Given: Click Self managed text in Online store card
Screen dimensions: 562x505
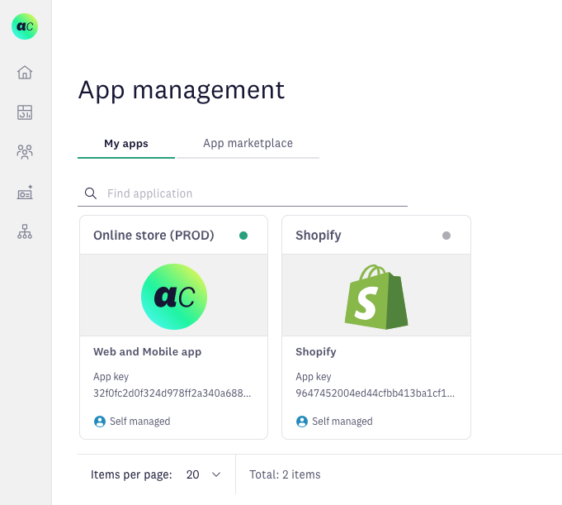Looking at the screenshot, I should point(139,422).
